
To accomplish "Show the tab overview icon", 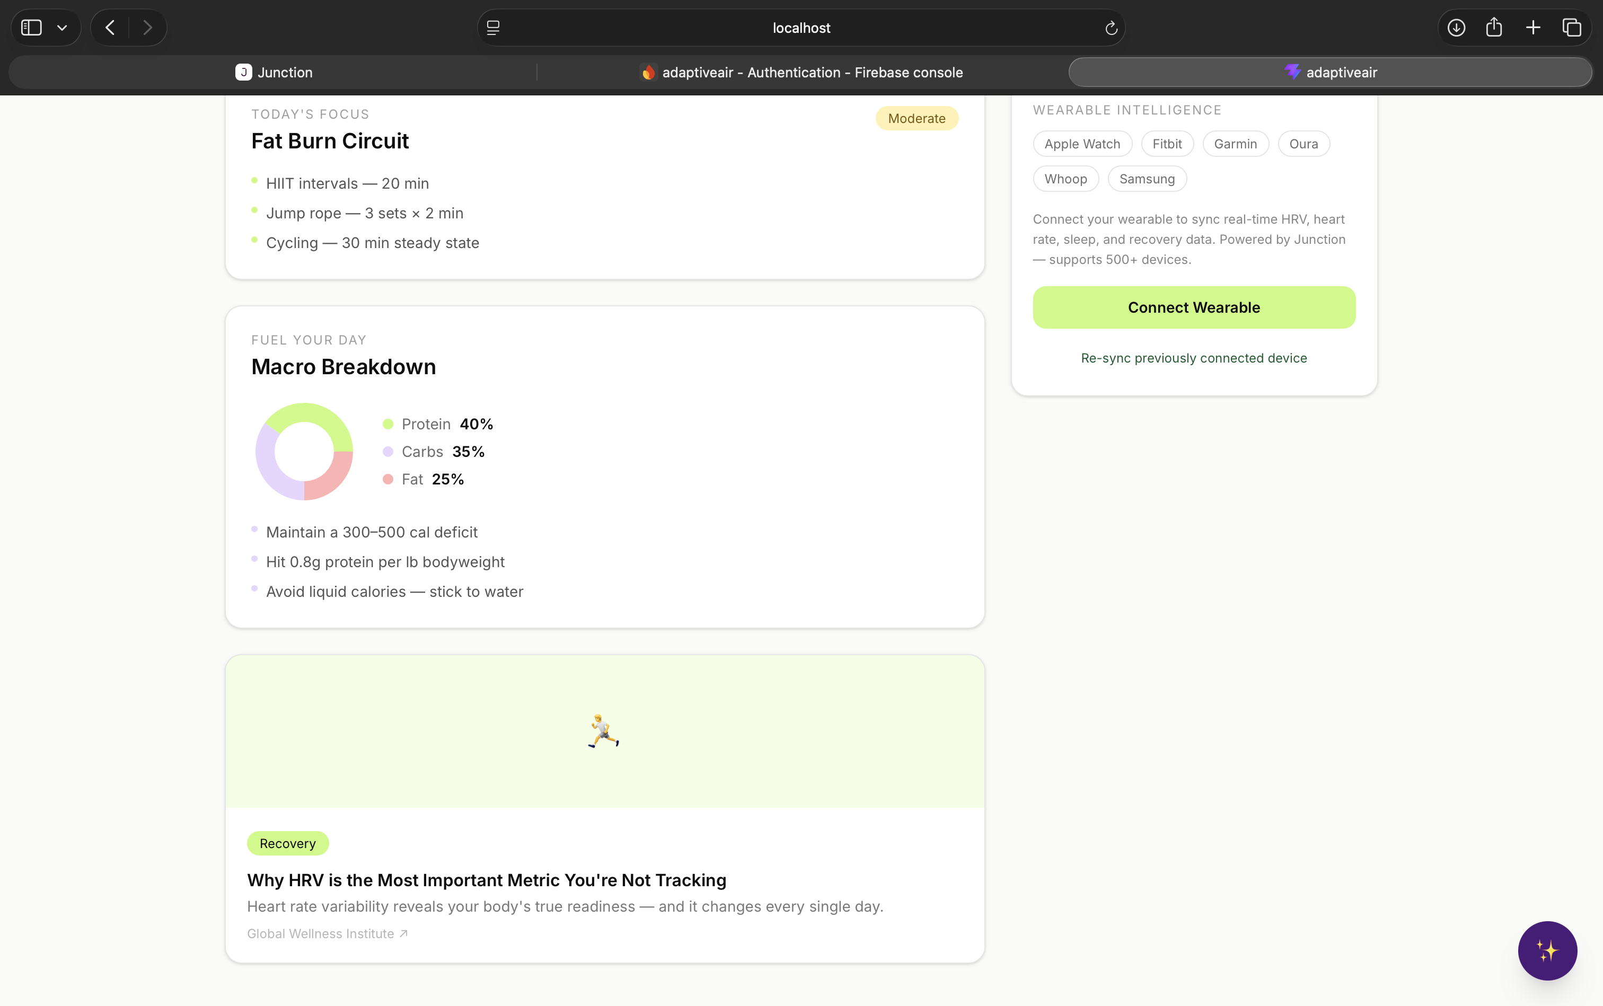I will [x=1572, y=27].
